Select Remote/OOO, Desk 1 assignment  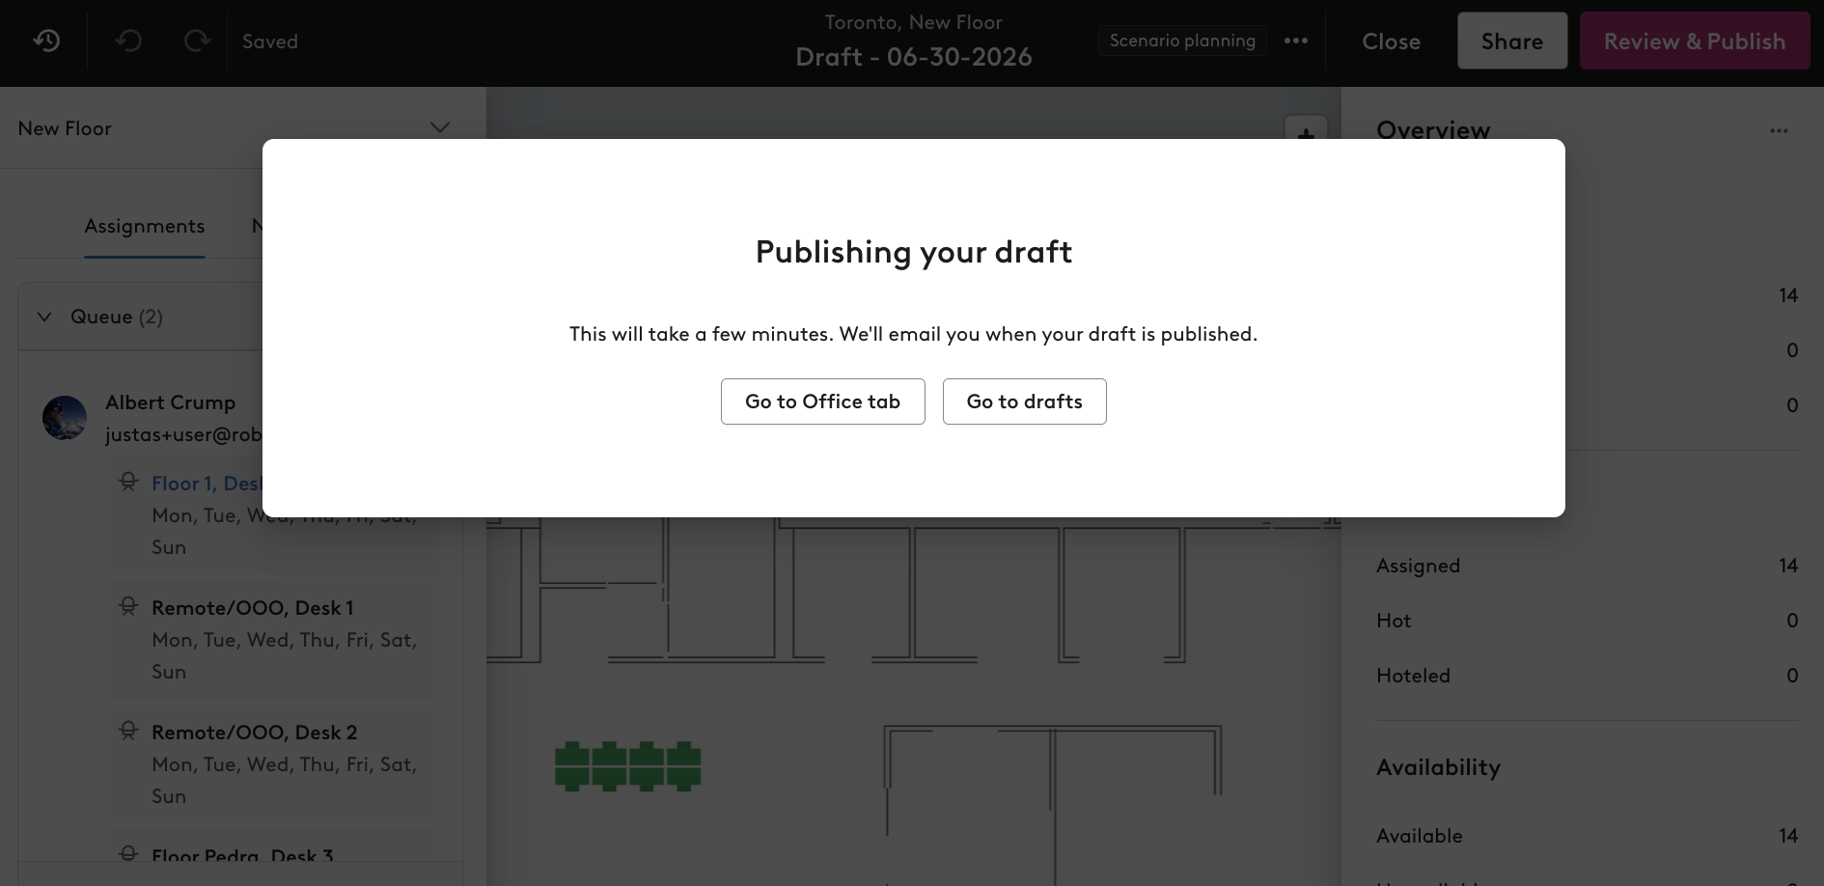(272, 640)
